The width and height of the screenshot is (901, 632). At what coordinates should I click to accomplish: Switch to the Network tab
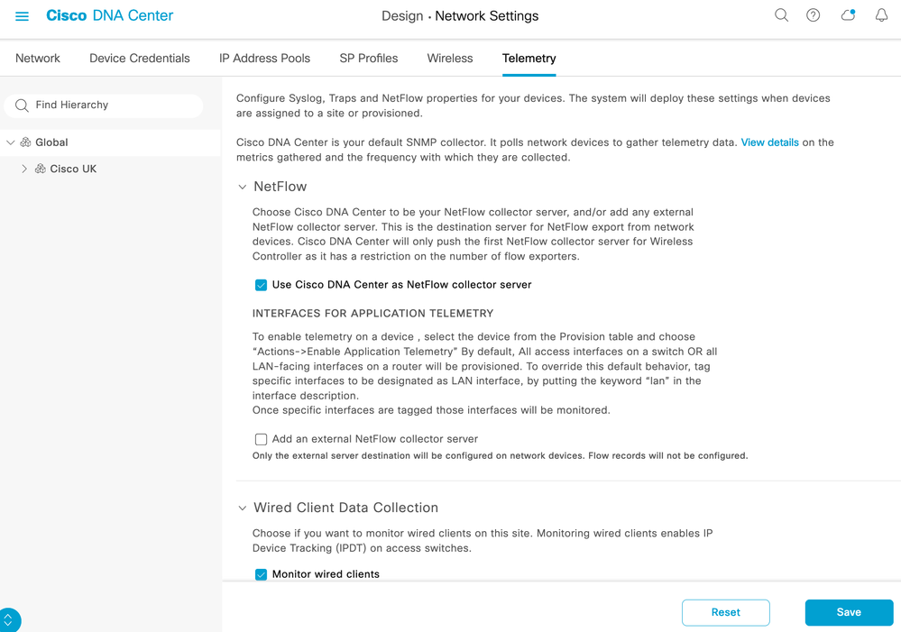37,58
